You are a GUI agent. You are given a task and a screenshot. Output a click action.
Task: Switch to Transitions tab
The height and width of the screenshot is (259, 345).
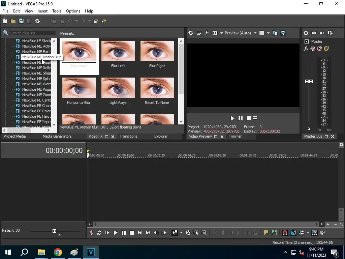[x=128, y=136]
